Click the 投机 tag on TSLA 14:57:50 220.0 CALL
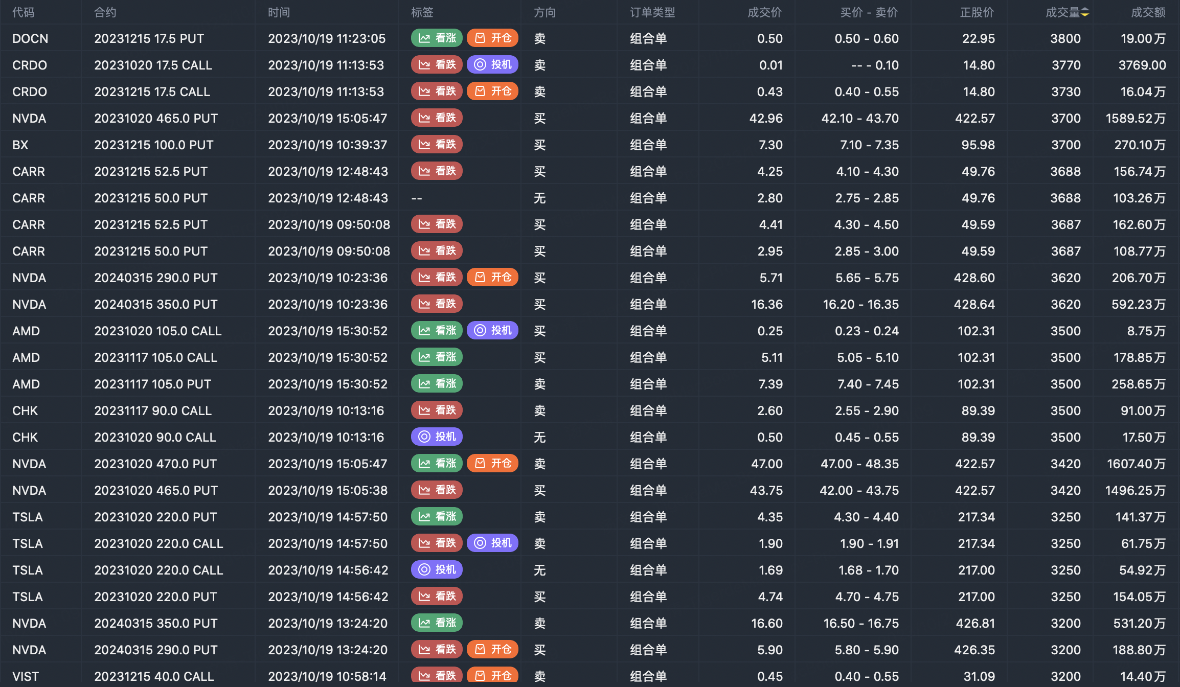This screenshot has height=687, width=1180. (x=493, y=543)
